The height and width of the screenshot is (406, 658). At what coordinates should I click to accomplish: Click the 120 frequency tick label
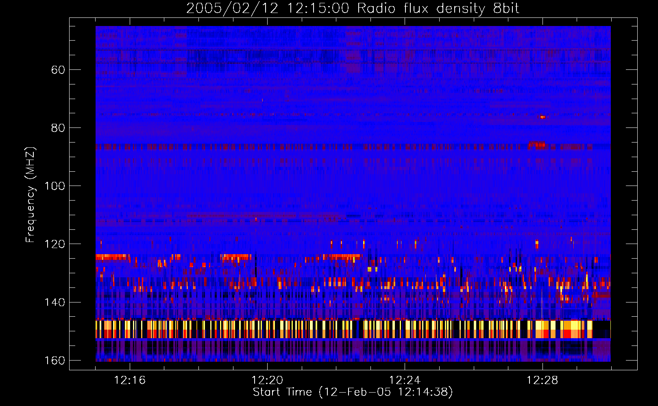[x=54, y=244]
